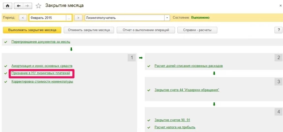283x132 pixels.
Task: Click checkmark beside Перепроведение документов
Action: tap(6, 42)
